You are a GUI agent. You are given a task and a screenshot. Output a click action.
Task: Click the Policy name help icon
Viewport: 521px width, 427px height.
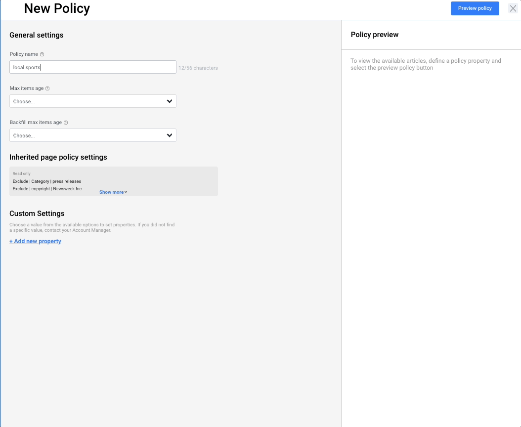click(x=42, y=54)
